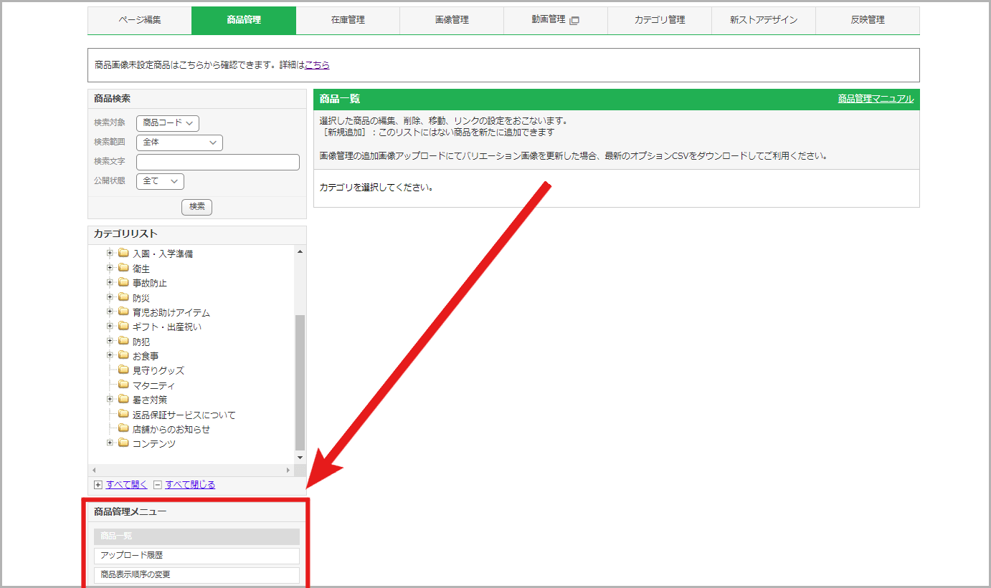Open 商品表示順序の変更 menu item
Viewport: 991px width, 588px height.
(x=196, y=575)
